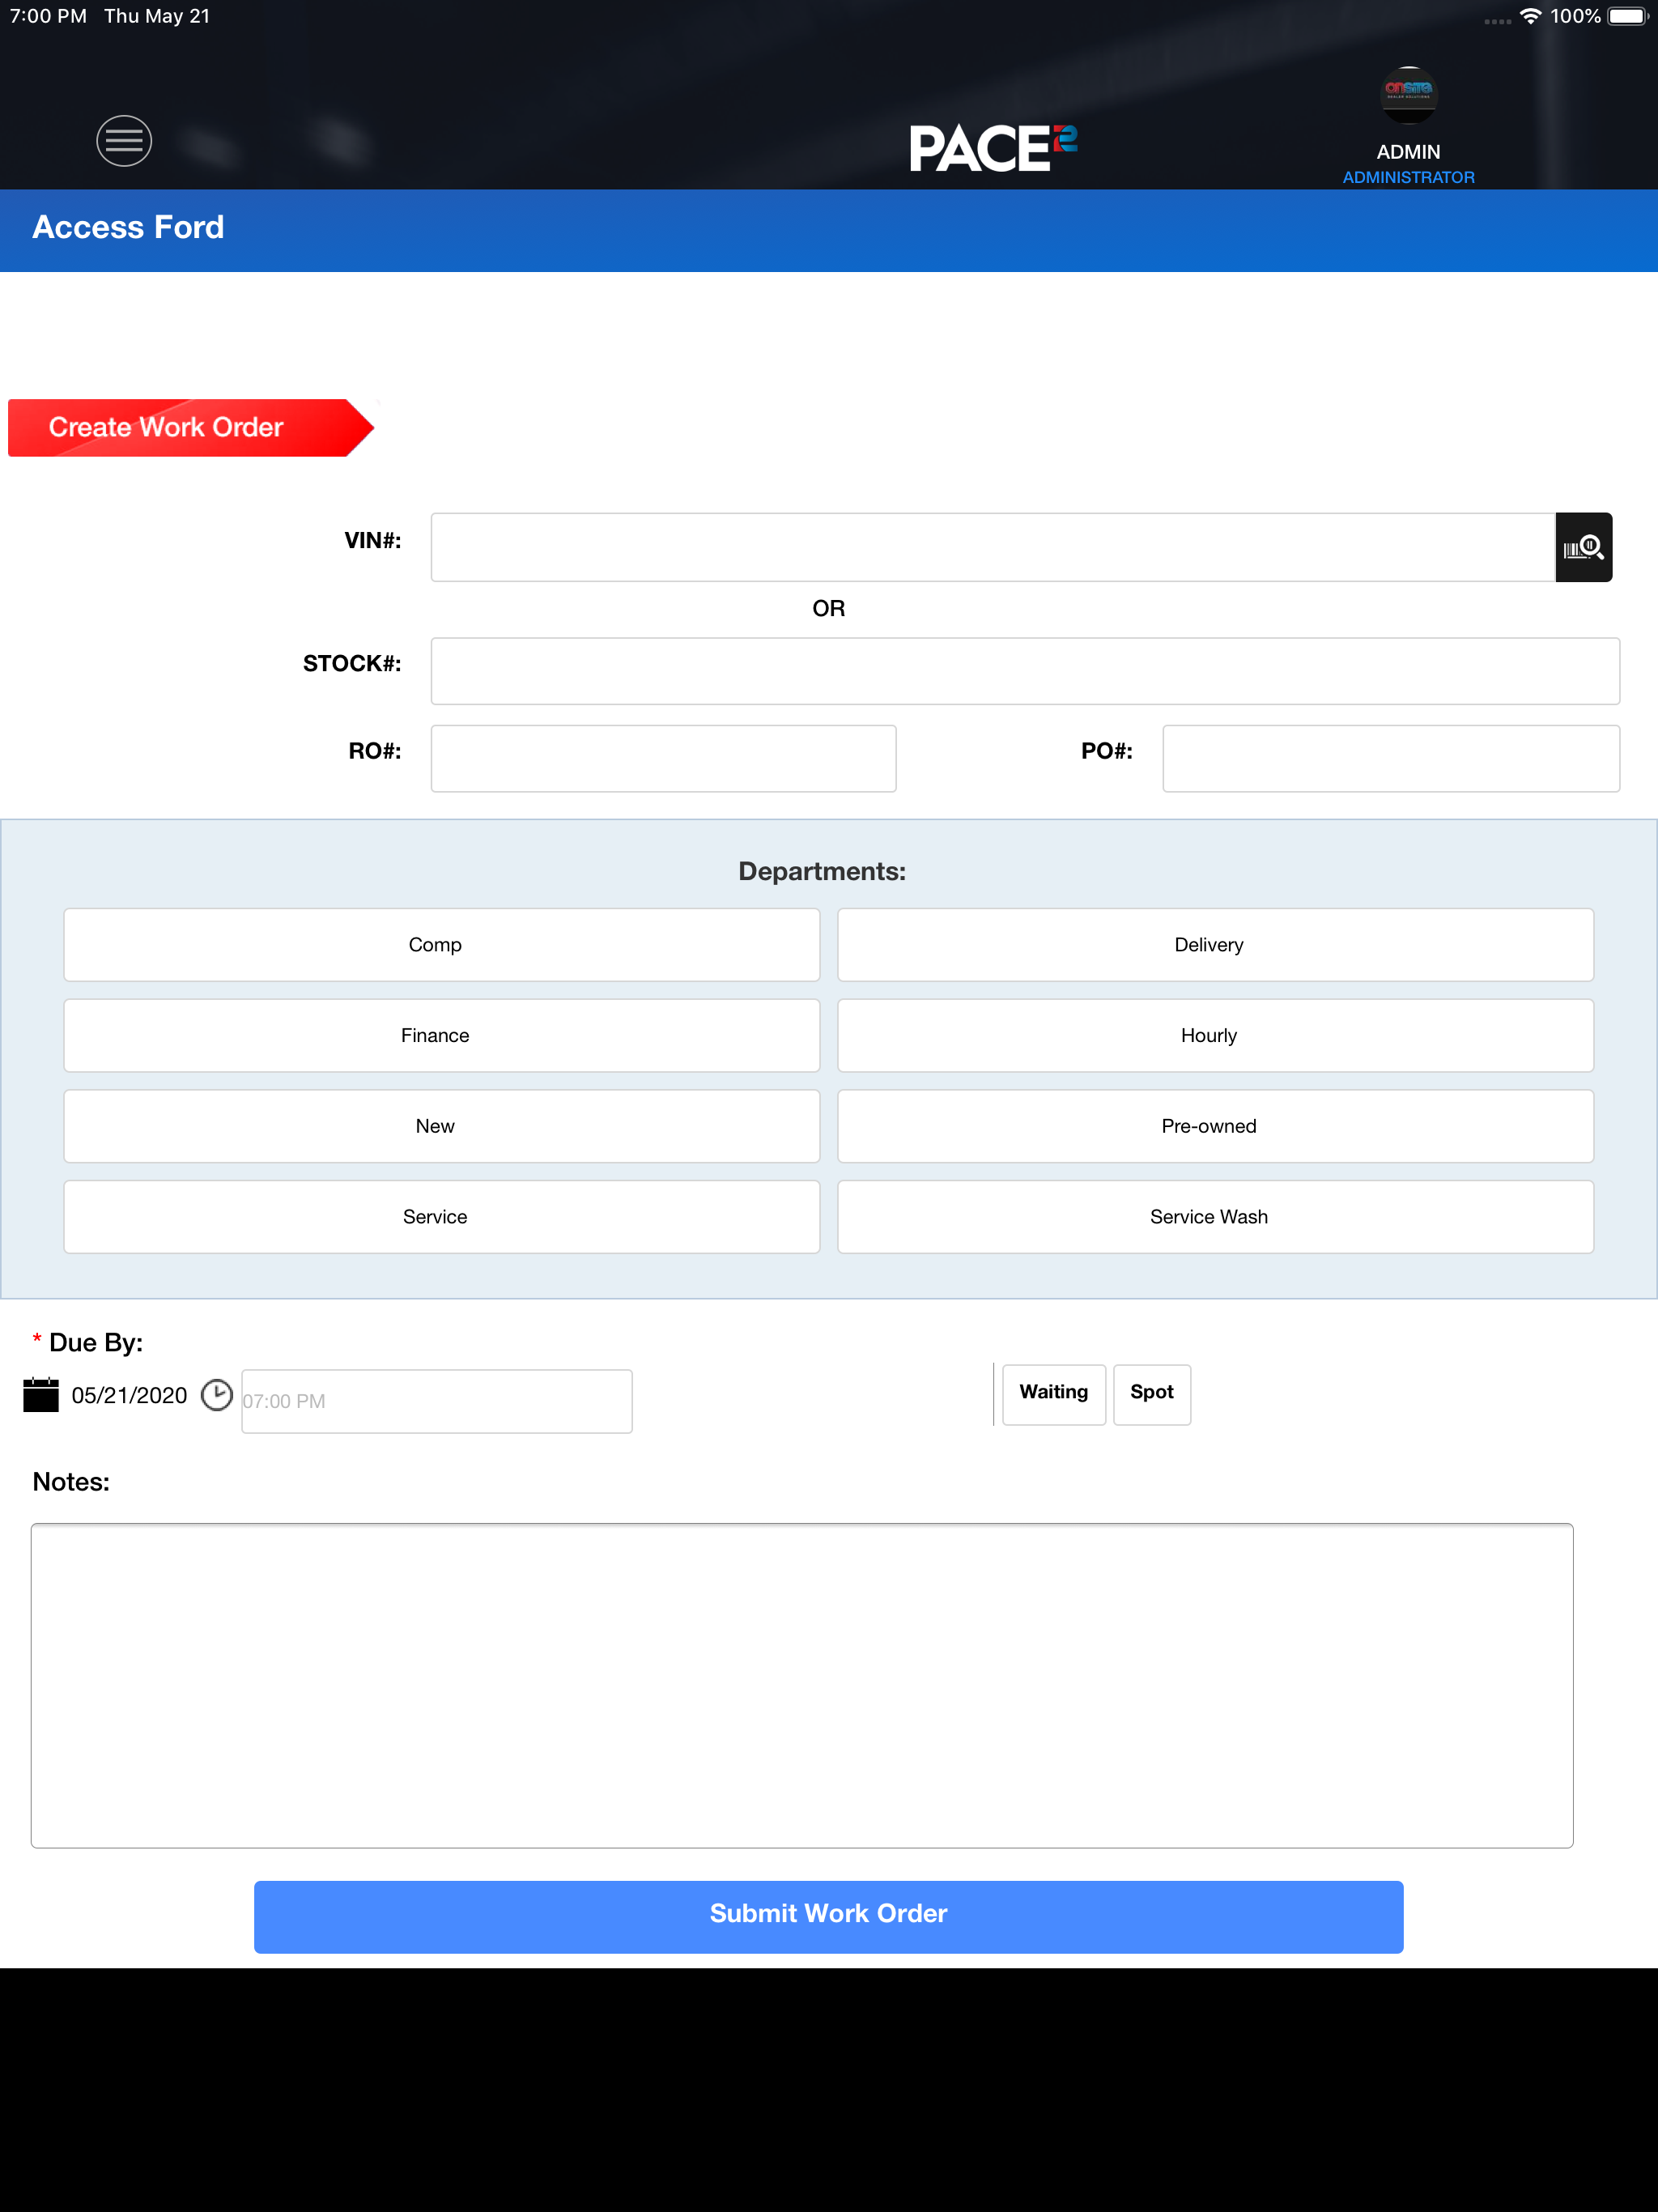Screen dimensions: 1658x2212
Task: Tap the 7:00 PM status bar time
Action: (x=48, y=16)
